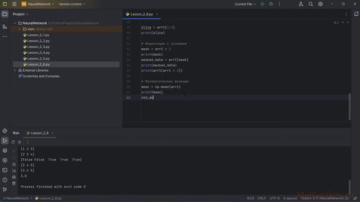360x202 pixels.
Task: Change UTF-8 file encoding
Action: pyautogui.click(x=274, y=198)
